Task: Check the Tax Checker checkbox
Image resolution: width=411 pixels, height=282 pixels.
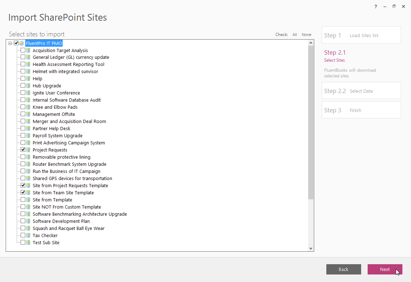Action: (23, 235)
